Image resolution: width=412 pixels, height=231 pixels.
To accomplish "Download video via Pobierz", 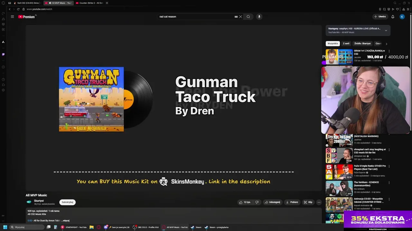I will [x=292, y=202].
